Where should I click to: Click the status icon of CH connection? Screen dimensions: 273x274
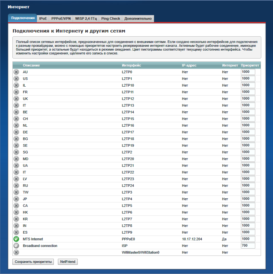pyautogui.click(x=16, y=119)
